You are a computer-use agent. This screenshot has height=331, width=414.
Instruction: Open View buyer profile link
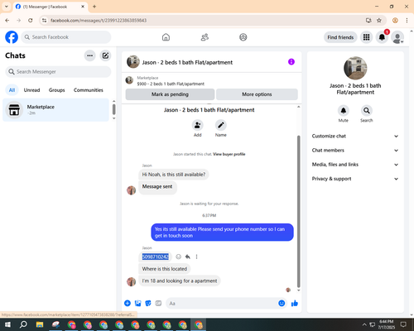click(229, 154)
